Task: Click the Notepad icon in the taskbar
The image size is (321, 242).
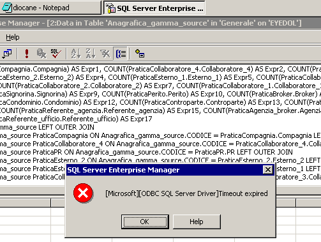Action: click(7, 8)
